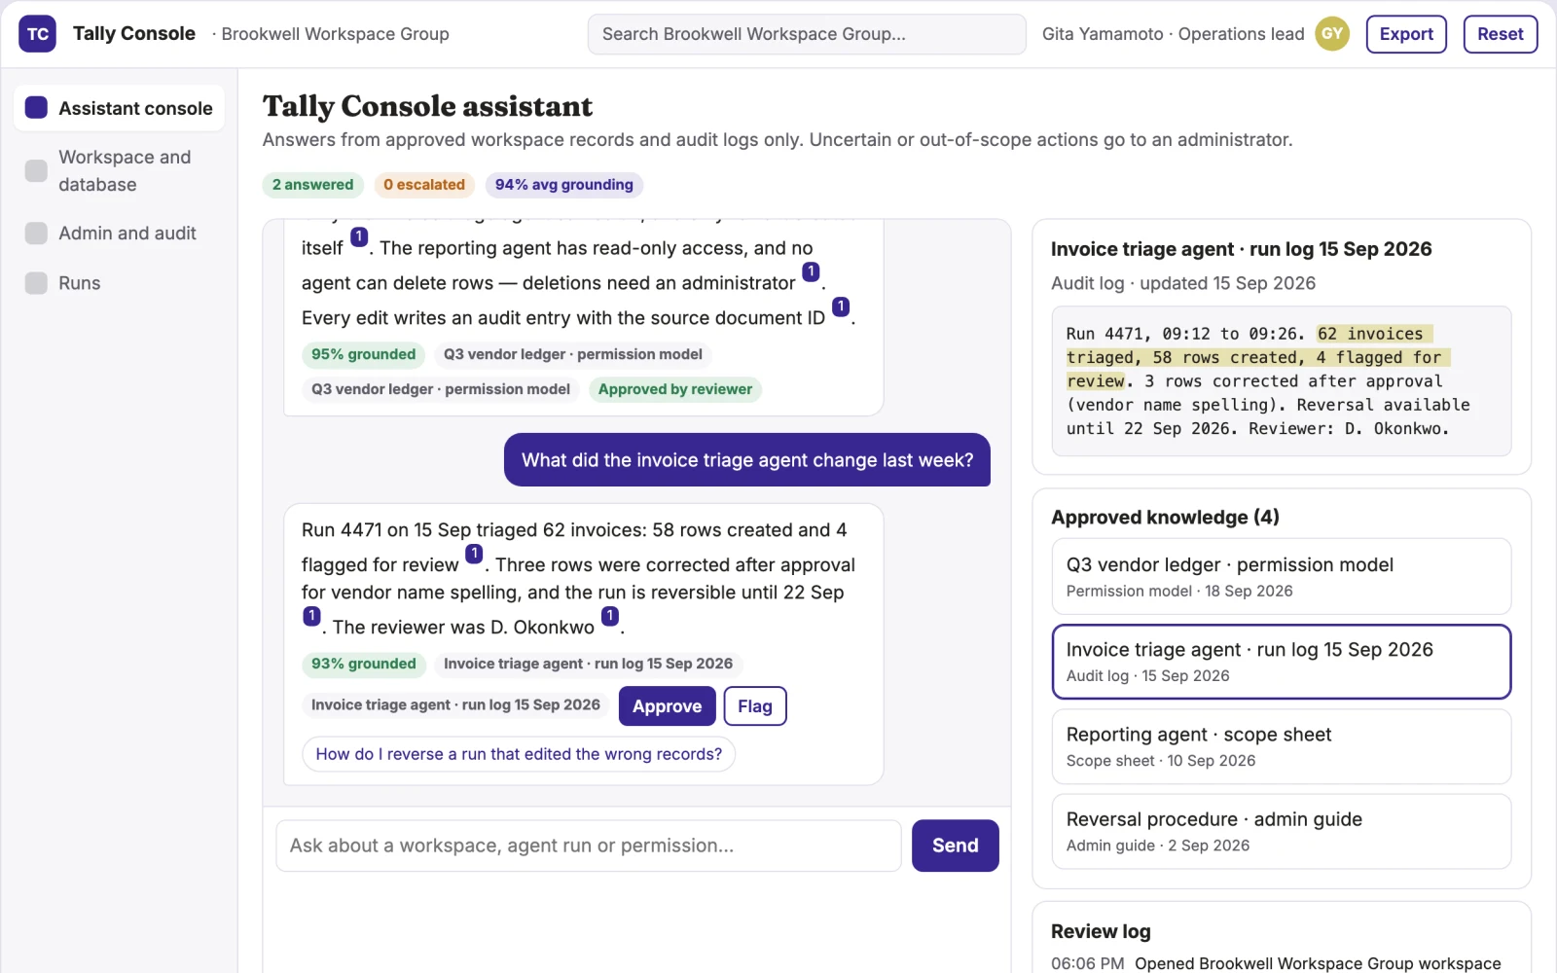The image size is (1557, 973).
Task: Open citation marker after 'flagged for review'
Action: (474, 555)
